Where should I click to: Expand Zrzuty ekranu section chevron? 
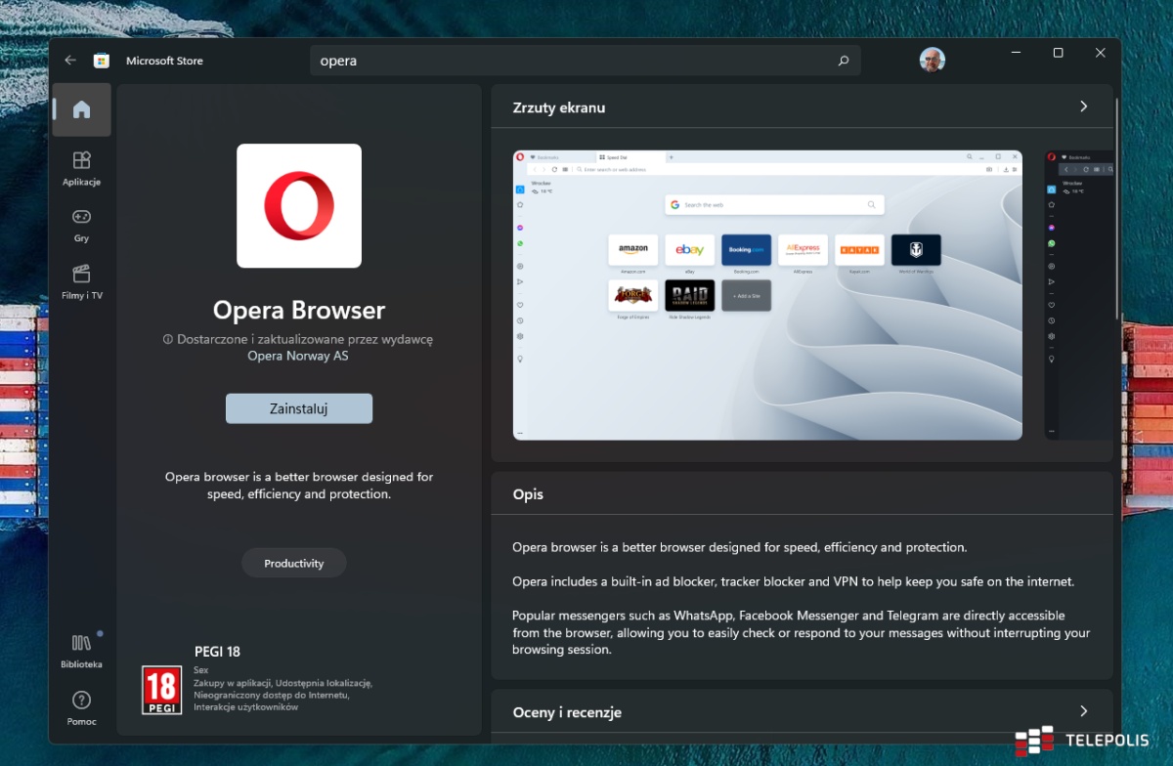(x=1083, y=106)
